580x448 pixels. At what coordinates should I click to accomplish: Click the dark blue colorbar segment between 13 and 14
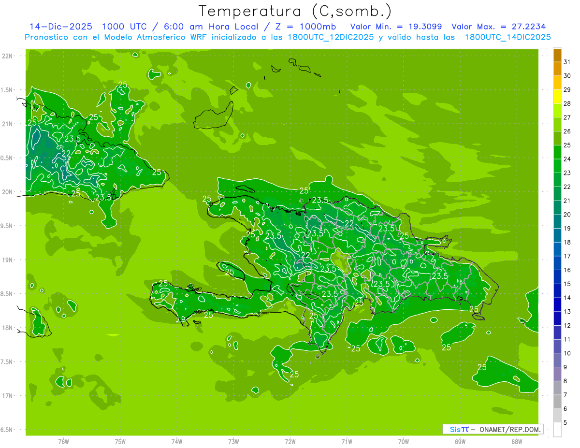click(557, 304)
